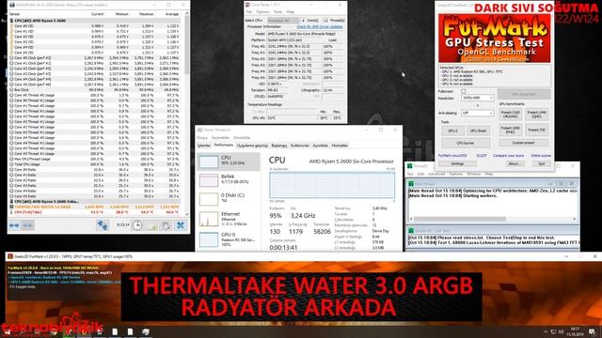The width and height of the screenshot is (602, 338).
Task: Click the CPU burner button in FurMark
Action: pyautogui.click(x=466, y=143)
